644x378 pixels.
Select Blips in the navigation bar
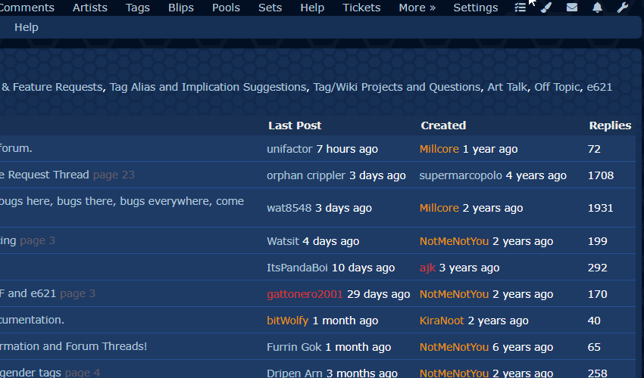[x=181, y=8]
